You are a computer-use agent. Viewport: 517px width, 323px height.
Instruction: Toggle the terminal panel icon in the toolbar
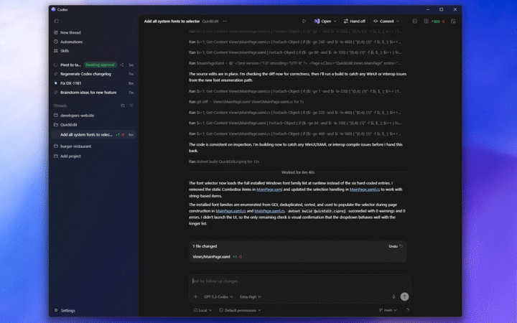point(415,21)
